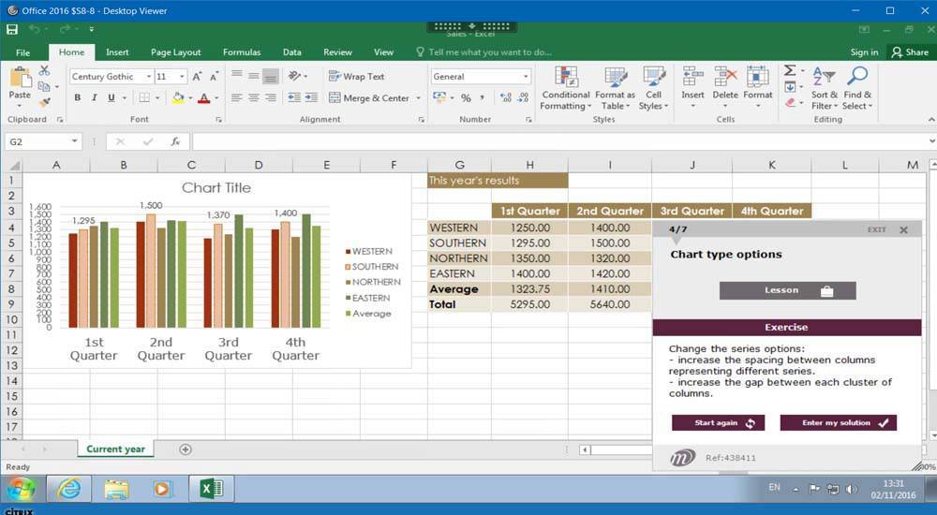Open the Formulas ribbon tab
This screenshot has height=515, width=937.
[242, 52]
